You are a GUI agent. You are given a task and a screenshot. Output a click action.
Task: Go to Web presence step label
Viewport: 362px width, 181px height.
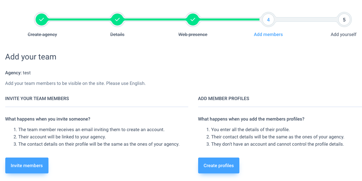pyautogui.click(x=193, y=34)
